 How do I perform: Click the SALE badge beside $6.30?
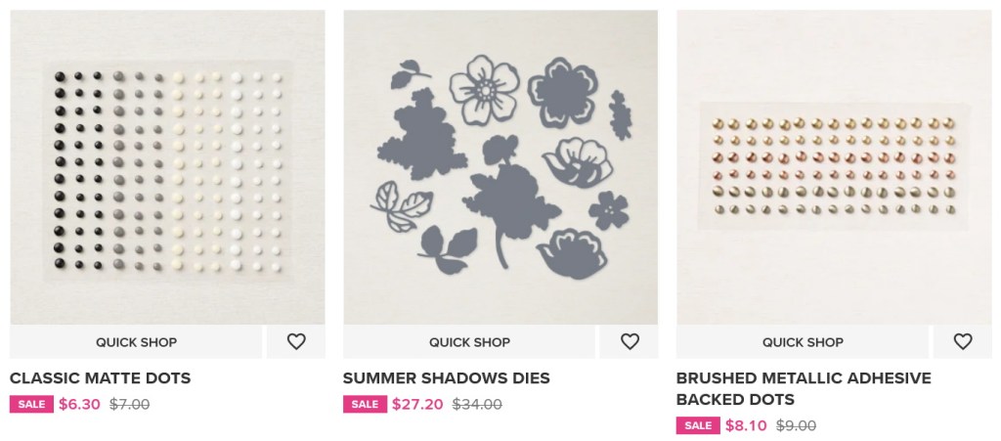(x=31, y=405)
